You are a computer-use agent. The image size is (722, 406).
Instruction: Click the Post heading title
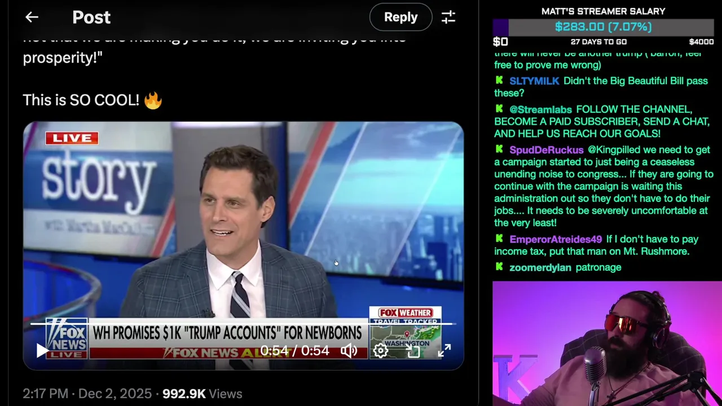[91, 17]
